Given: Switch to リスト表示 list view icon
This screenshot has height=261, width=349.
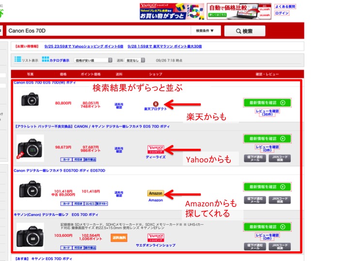Looking at the screenshot, I should [18, 59].
